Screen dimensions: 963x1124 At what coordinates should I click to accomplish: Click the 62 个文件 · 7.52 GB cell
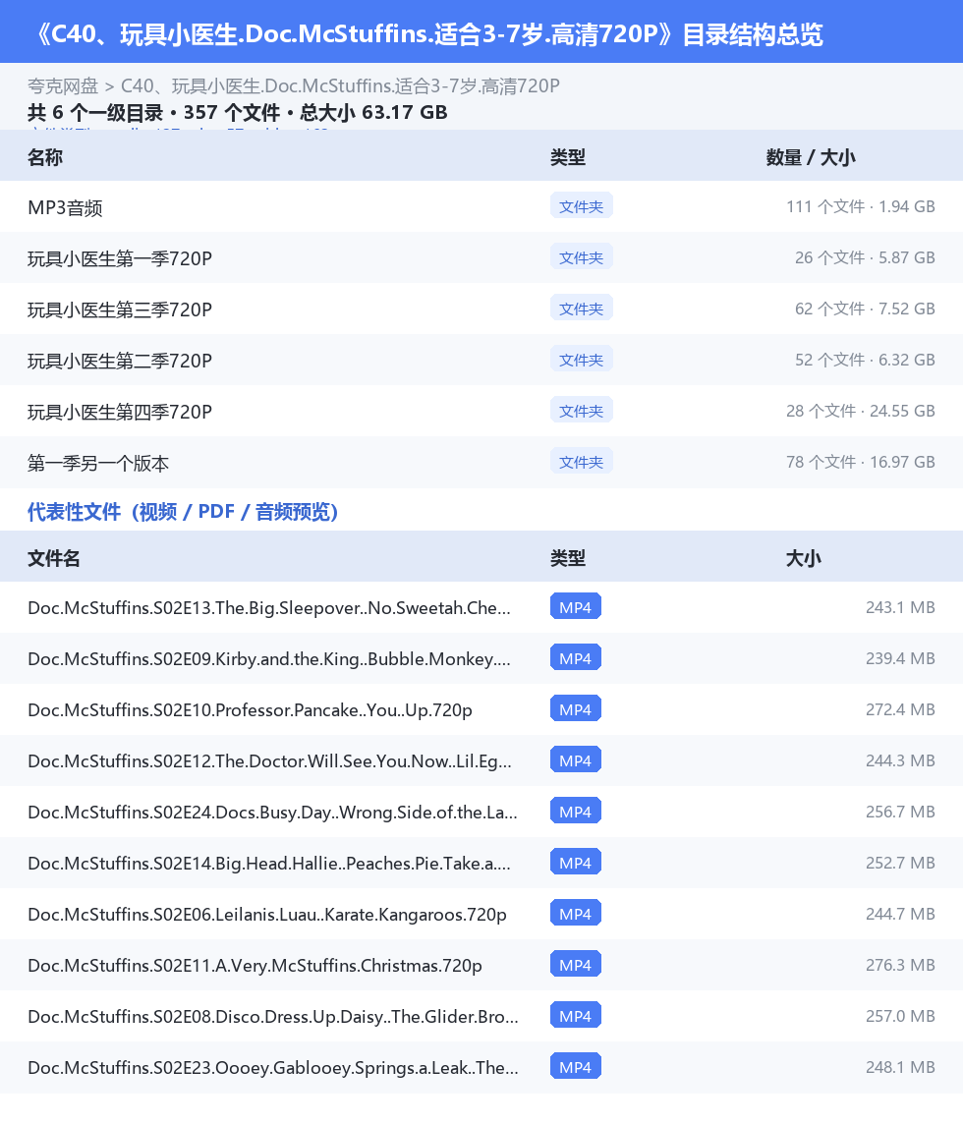tap(865, 309)
